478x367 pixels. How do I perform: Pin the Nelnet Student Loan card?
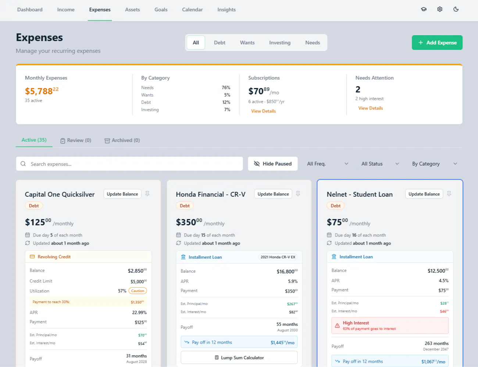pos(449,194)
